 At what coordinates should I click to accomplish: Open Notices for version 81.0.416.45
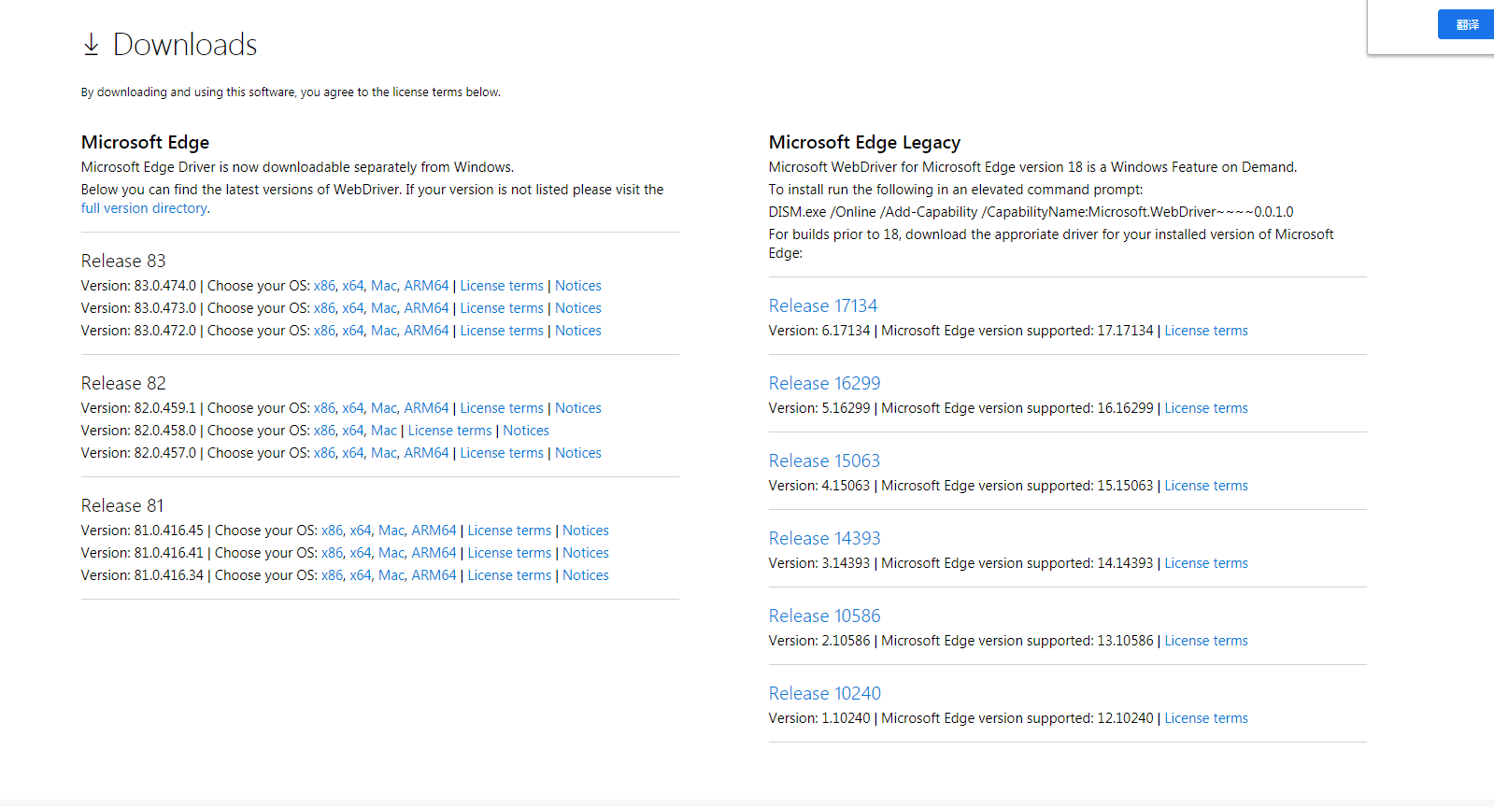(x=586, y=531)
